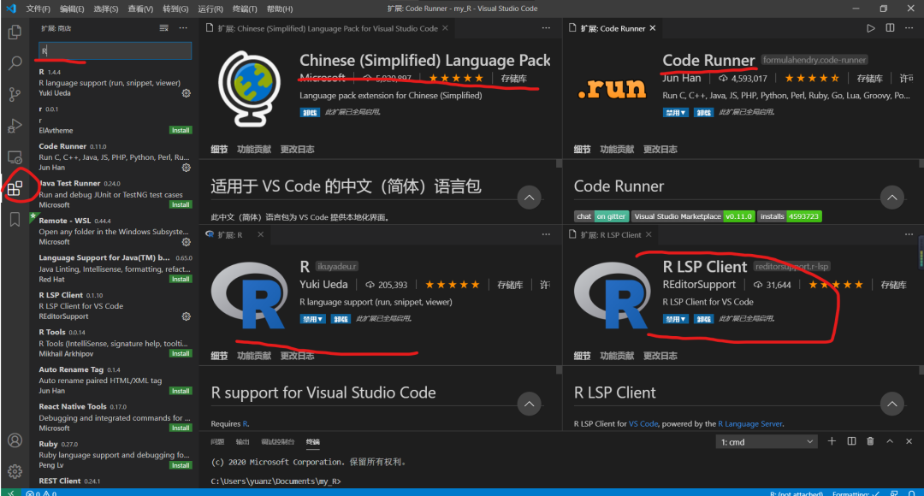924x496 pixels.
Task: Open gear menu for Remote - WSL
Action: pyautogui.click(x=187, y=242)
